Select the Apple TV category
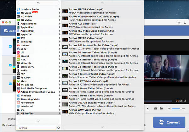 pyautogui.click(x=38, y=34)
